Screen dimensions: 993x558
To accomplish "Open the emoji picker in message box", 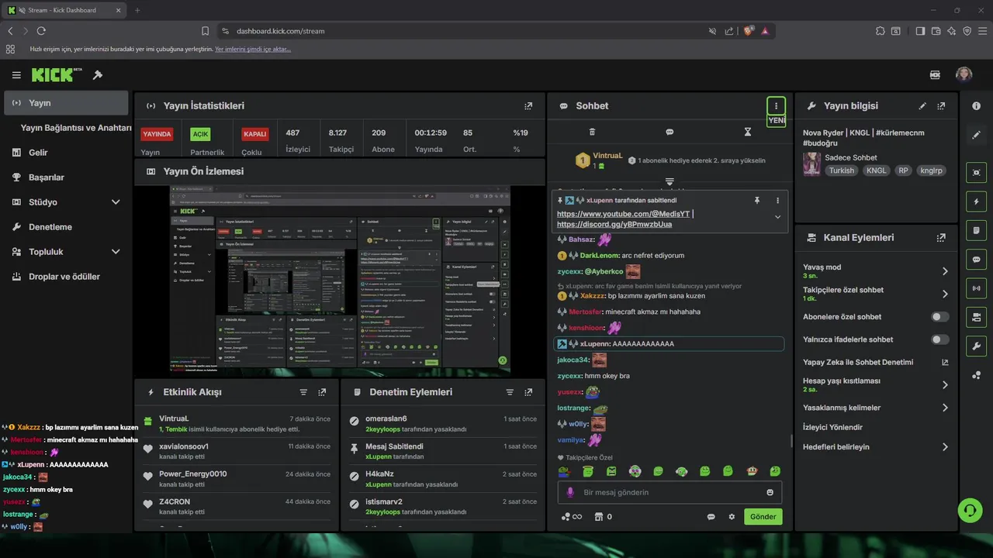I will coord(770,492).
